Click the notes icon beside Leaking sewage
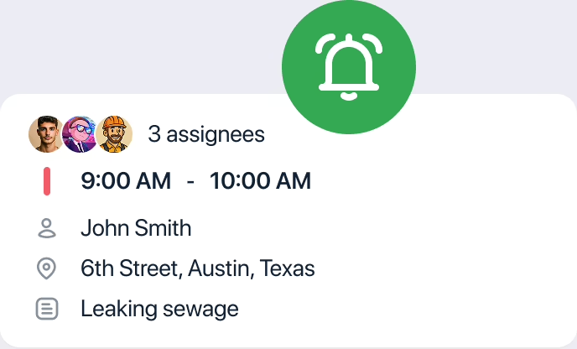Screen dimensions: 577x349 (x=47, y=309)
